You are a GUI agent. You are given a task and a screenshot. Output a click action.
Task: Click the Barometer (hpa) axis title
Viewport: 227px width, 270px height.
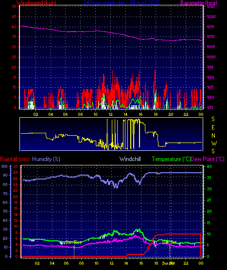199,3
